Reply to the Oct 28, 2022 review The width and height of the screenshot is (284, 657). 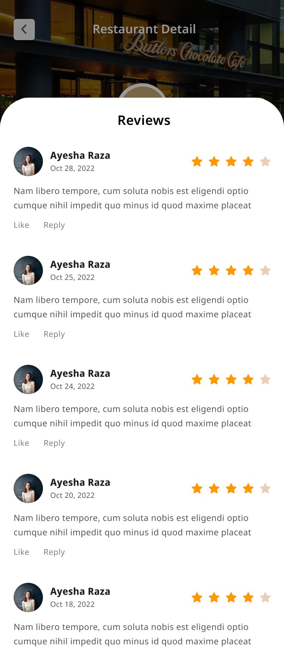click(x=54, y=225)
